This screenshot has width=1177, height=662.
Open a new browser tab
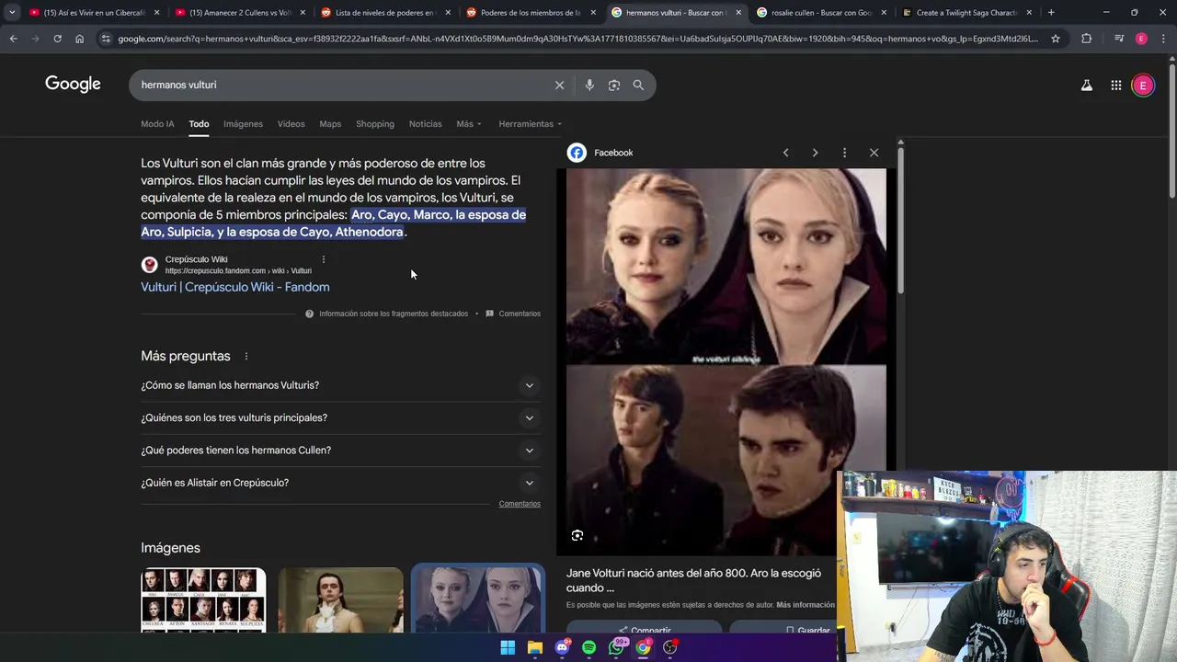click(1051, 13)
